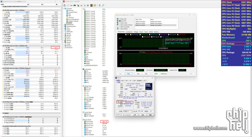Switch to the Cooling Fans tab

(129, 32)
